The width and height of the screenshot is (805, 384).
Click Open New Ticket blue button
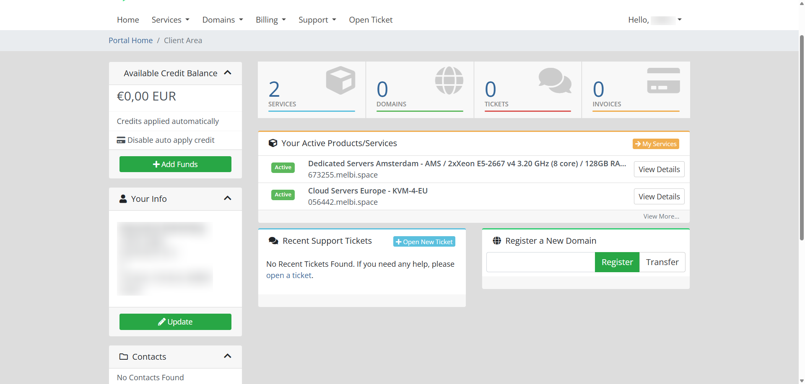tap(424, 242)
